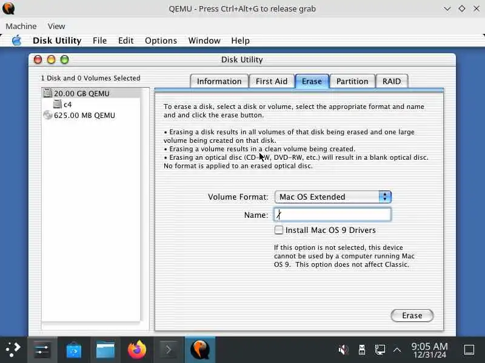The width and height of the screenshot is (485, 363).
Task: Open the Volume Format dropdown
Action: [x=333, y=197]
